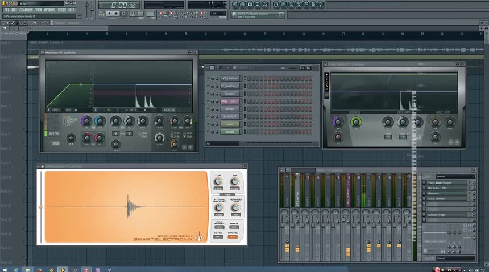Viewport: 489px width, 272px height.
Task: Toggle DC-KILL in s(M)exoscope
Action: click(218, 237)
